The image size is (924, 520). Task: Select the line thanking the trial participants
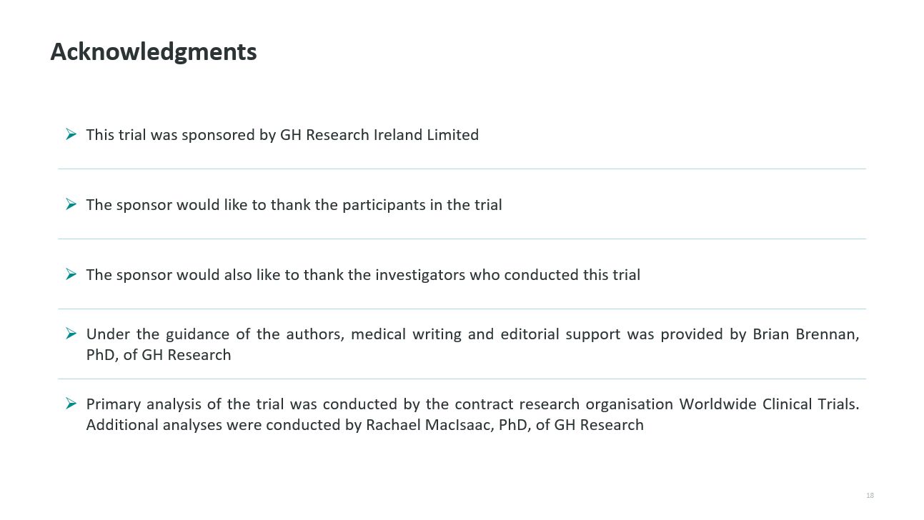click(294, 205)
